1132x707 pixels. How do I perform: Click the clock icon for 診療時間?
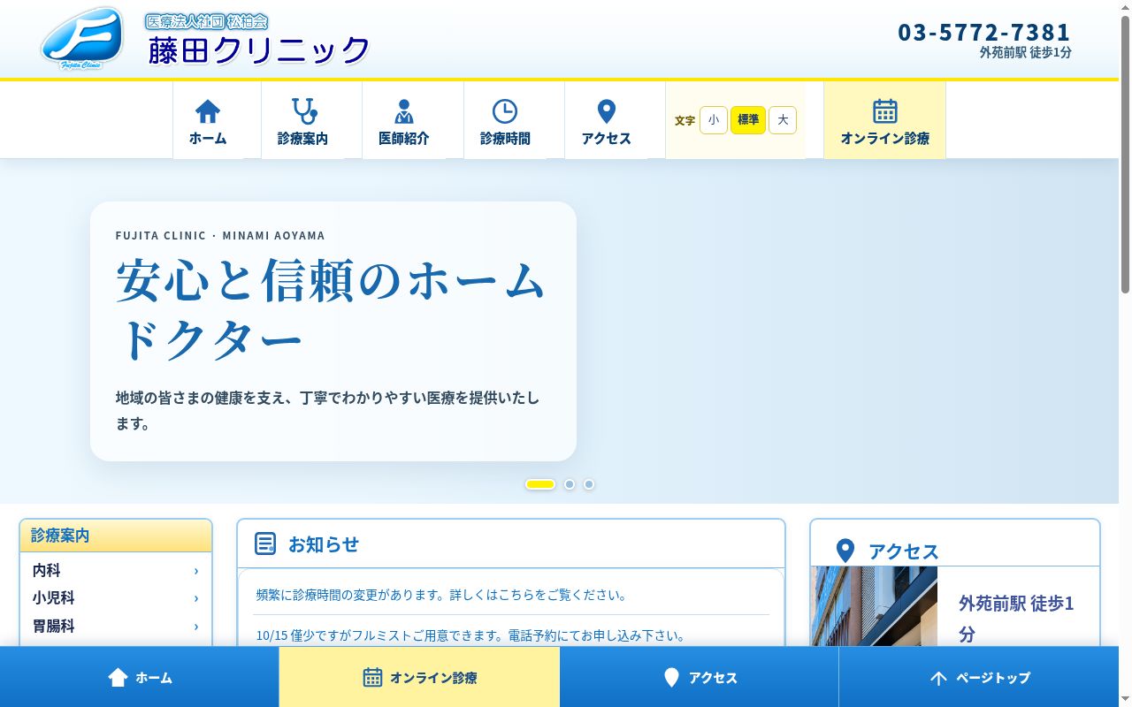point(505,111)
